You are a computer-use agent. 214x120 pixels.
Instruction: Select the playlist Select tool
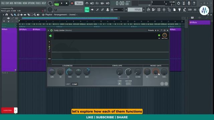[31, 15]
